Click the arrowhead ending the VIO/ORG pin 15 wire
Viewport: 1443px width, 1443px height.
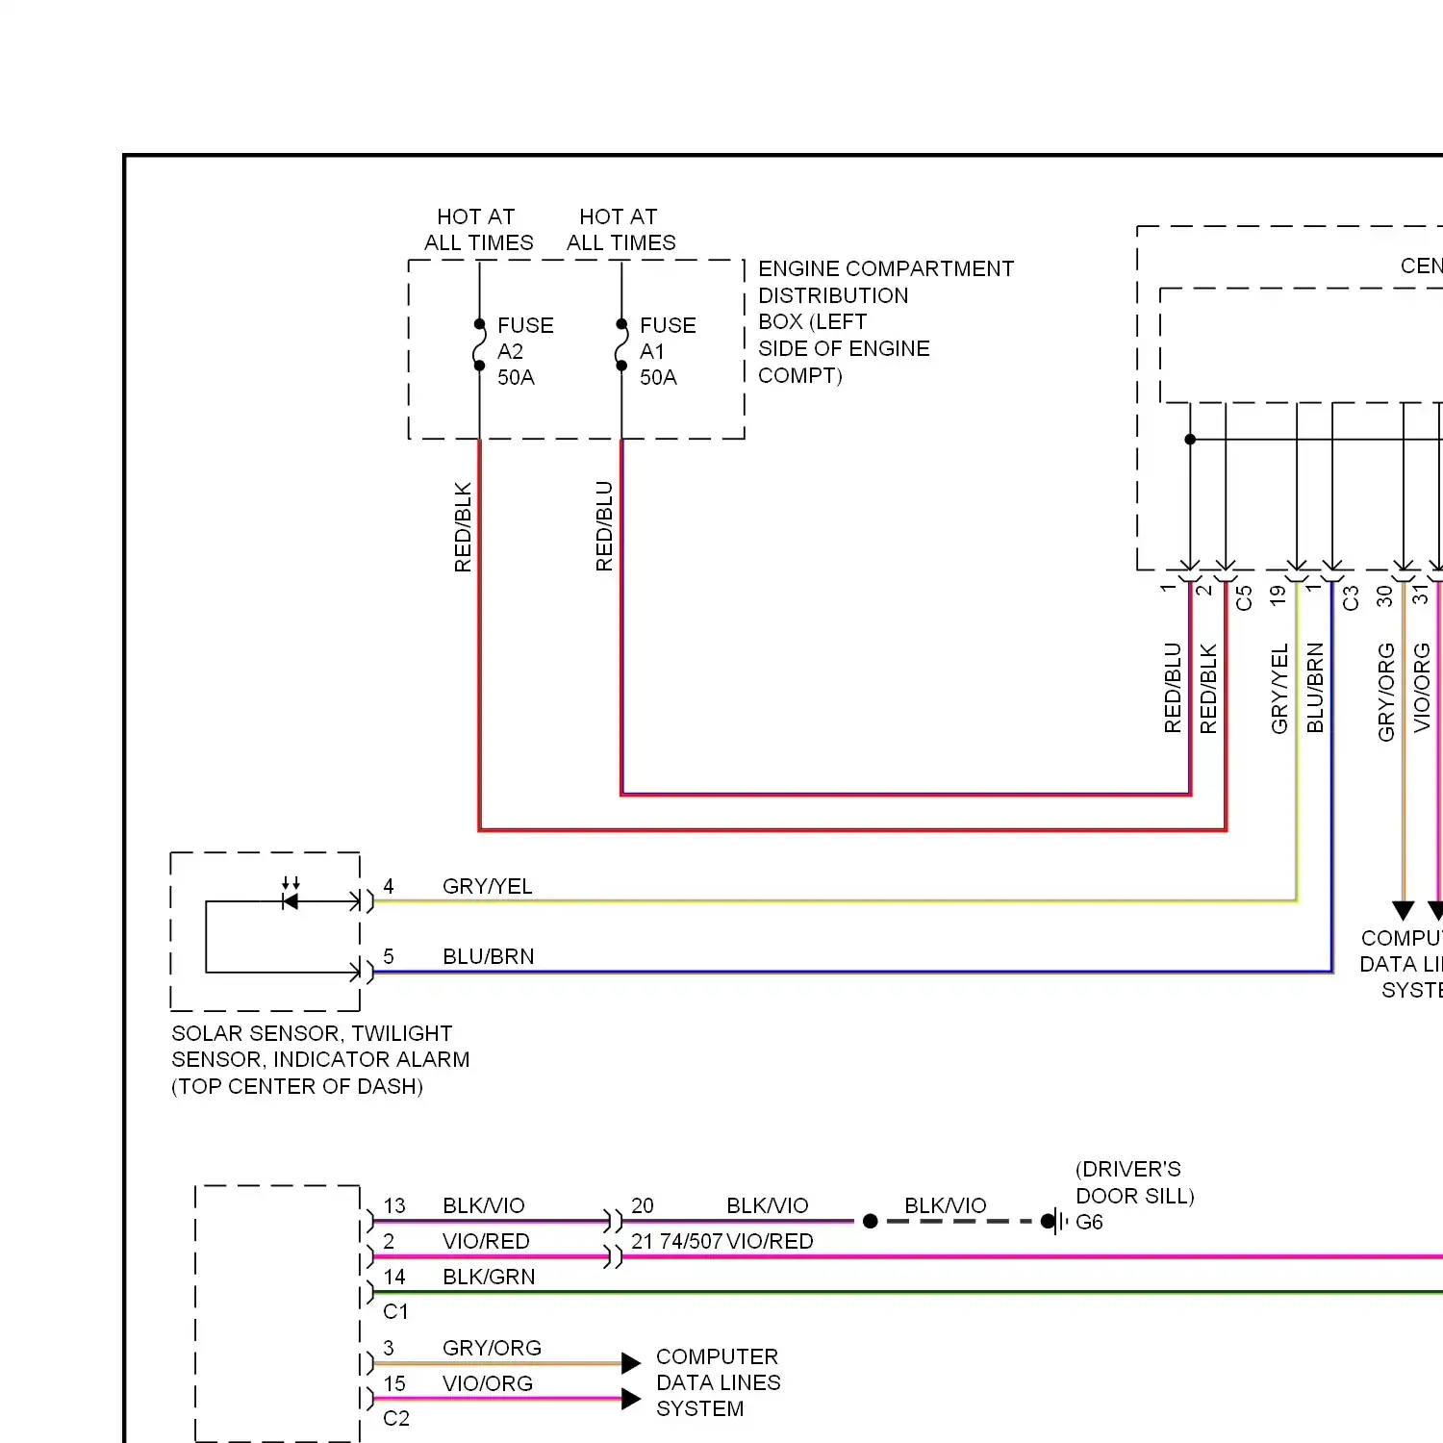click(x=631, y=1399)
